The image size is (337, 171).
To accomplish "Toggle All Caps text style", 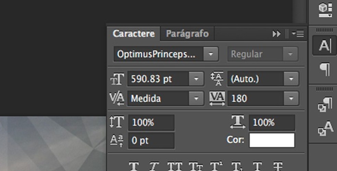I will pyautogui.click(x=174, y=167).
